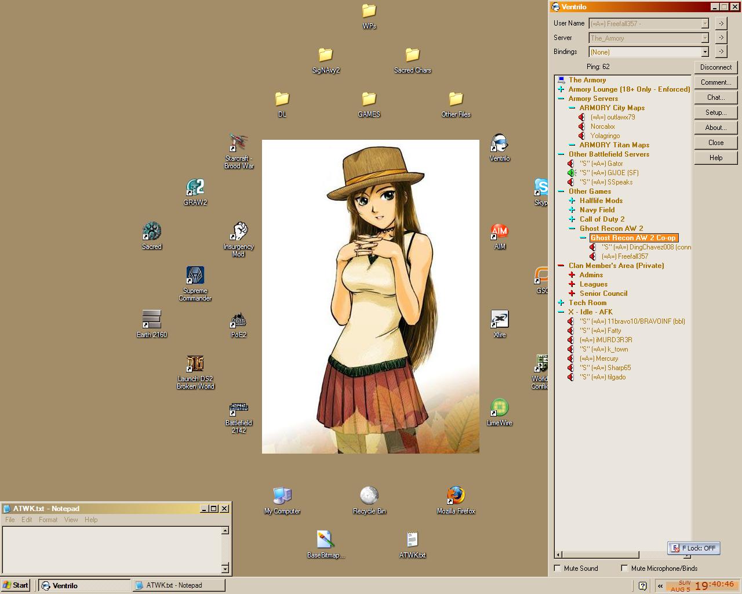Open the Bindings dropdown list
The height and width of the screenshot is (594, 742).
[x=705, y=52]
